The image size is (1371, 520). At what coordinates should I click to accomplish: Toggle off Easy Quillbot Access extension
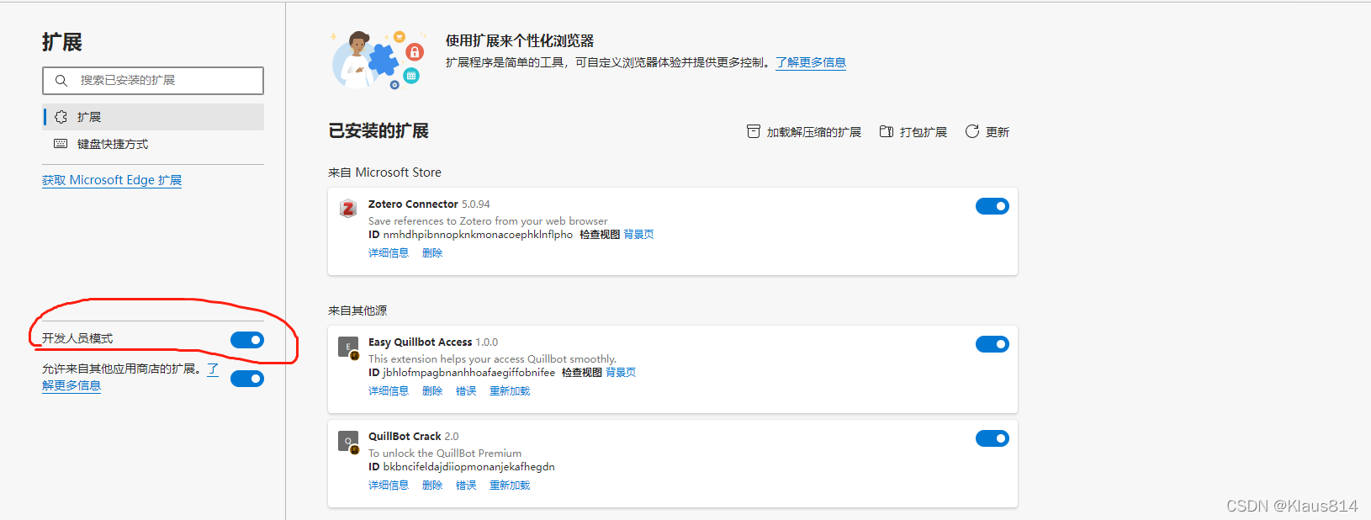pos(993,344)
